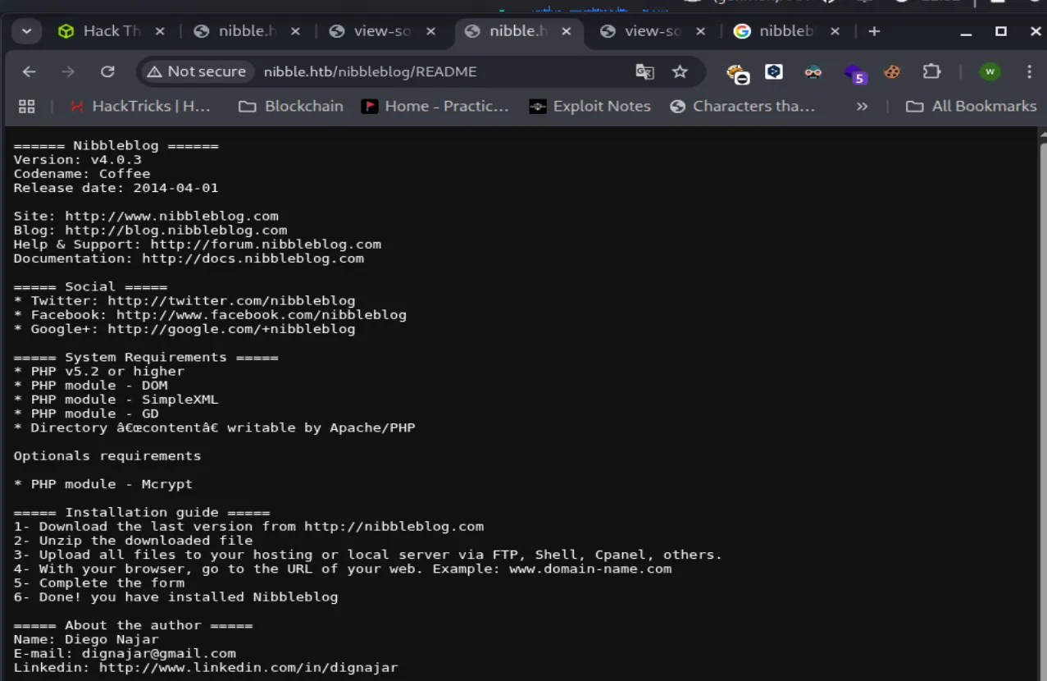This screenshot has width=1047, height=681.
Task: Click the browser back arrow
Action: pyautogui.click(x=30, y=72)
